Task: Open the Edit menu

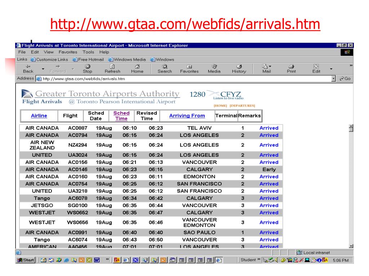Action: 35,52
